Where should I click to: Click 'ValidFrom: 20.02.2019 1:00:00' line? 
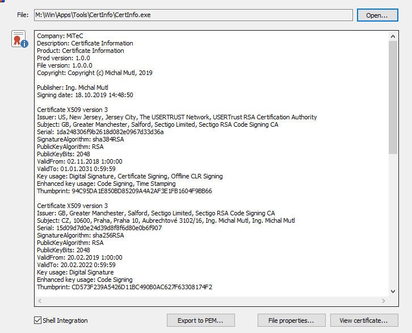79,257
